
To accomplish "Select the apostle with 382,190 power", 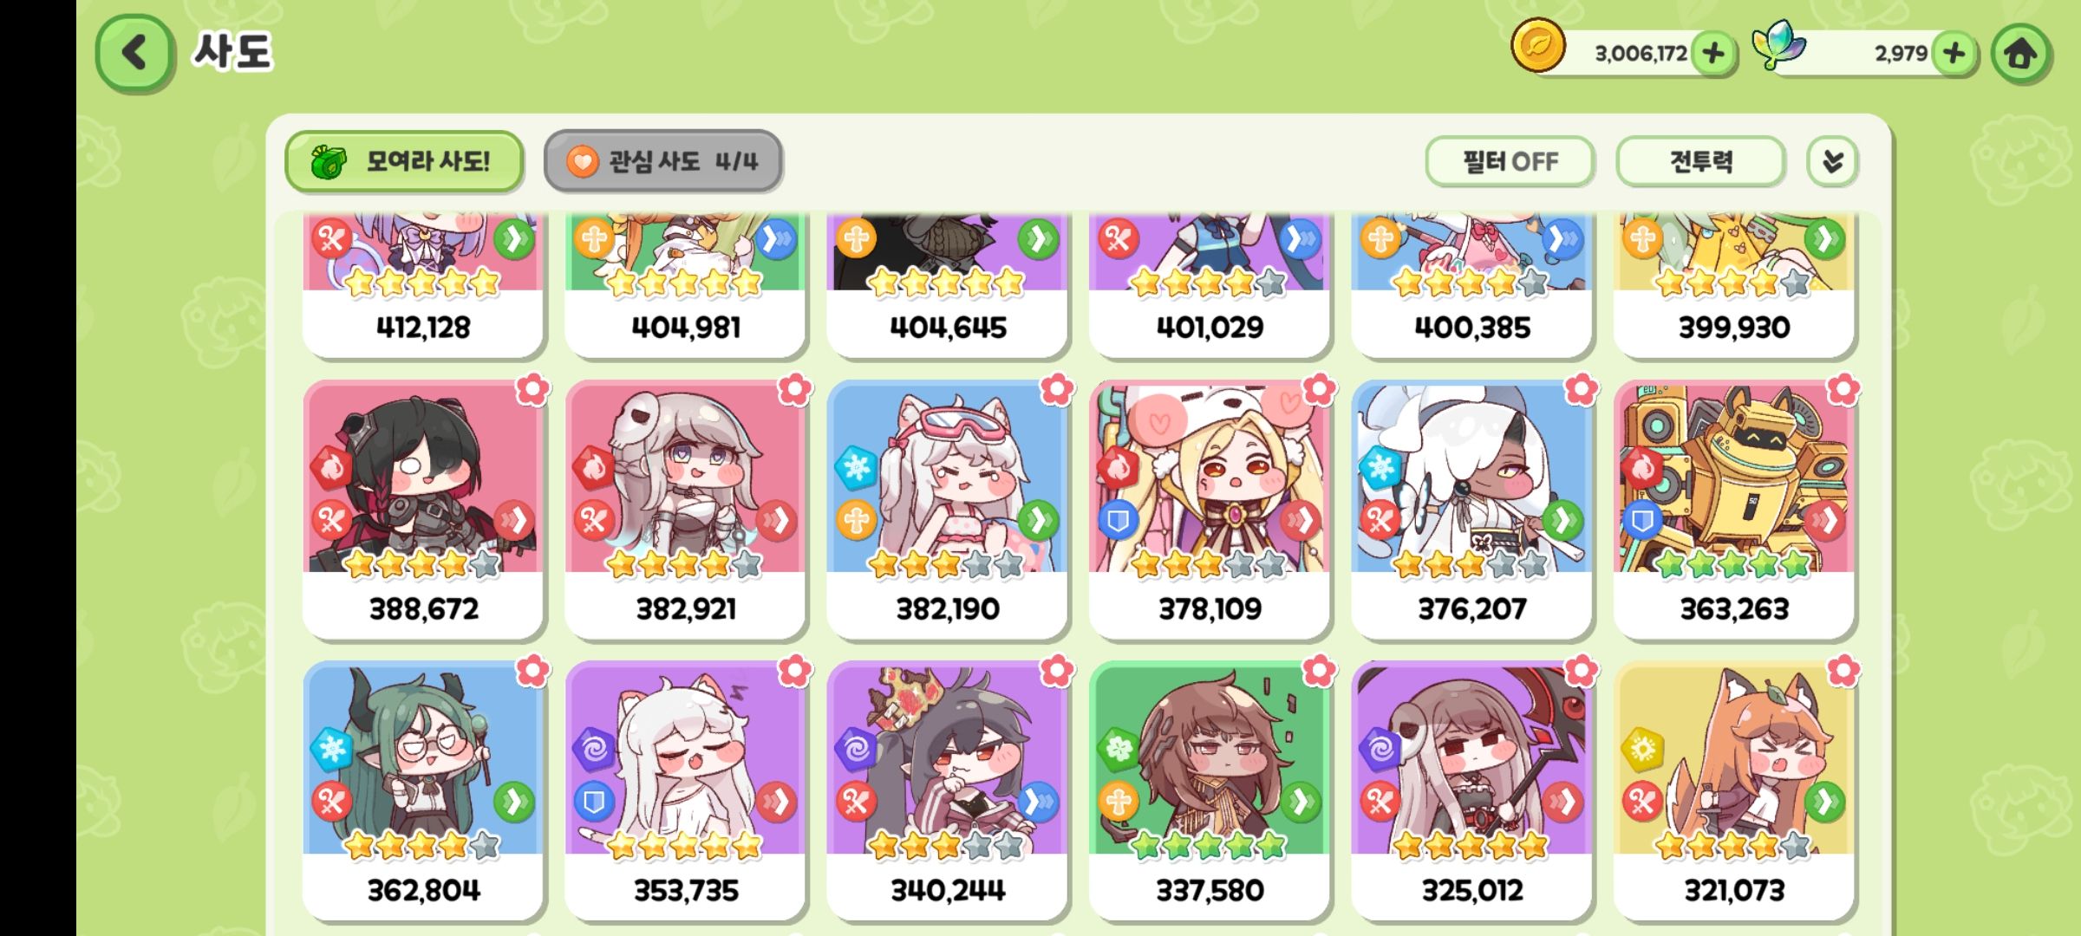I will tap(948, 510).
